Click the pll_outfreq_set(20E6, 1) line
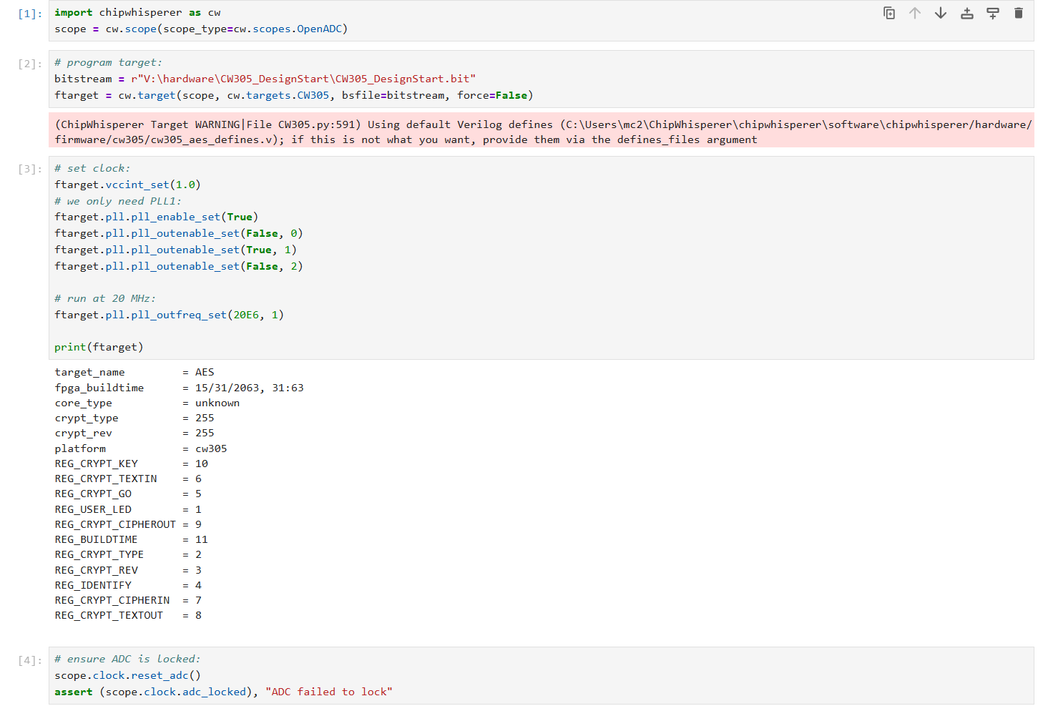This screenshot has height=706, width=1043. (x=169, y=315)
